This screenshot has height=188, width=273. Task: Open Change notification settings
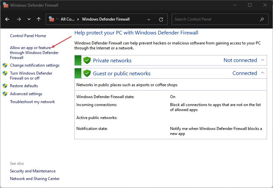click(x=35, y=65)
